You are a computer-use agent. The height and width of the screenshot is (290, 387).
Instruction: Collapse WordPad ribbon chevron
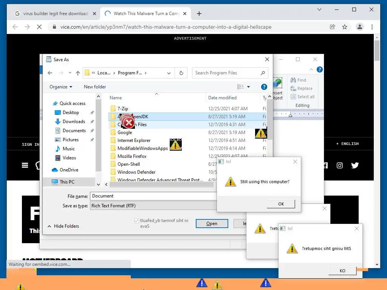[x=311, y=70]
